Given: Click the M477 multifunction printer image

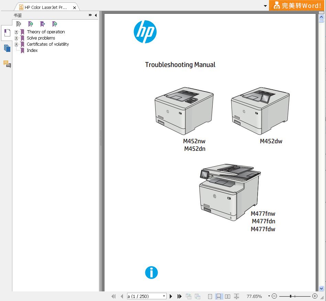Looking at the screenshot, I should coord(230,192).
